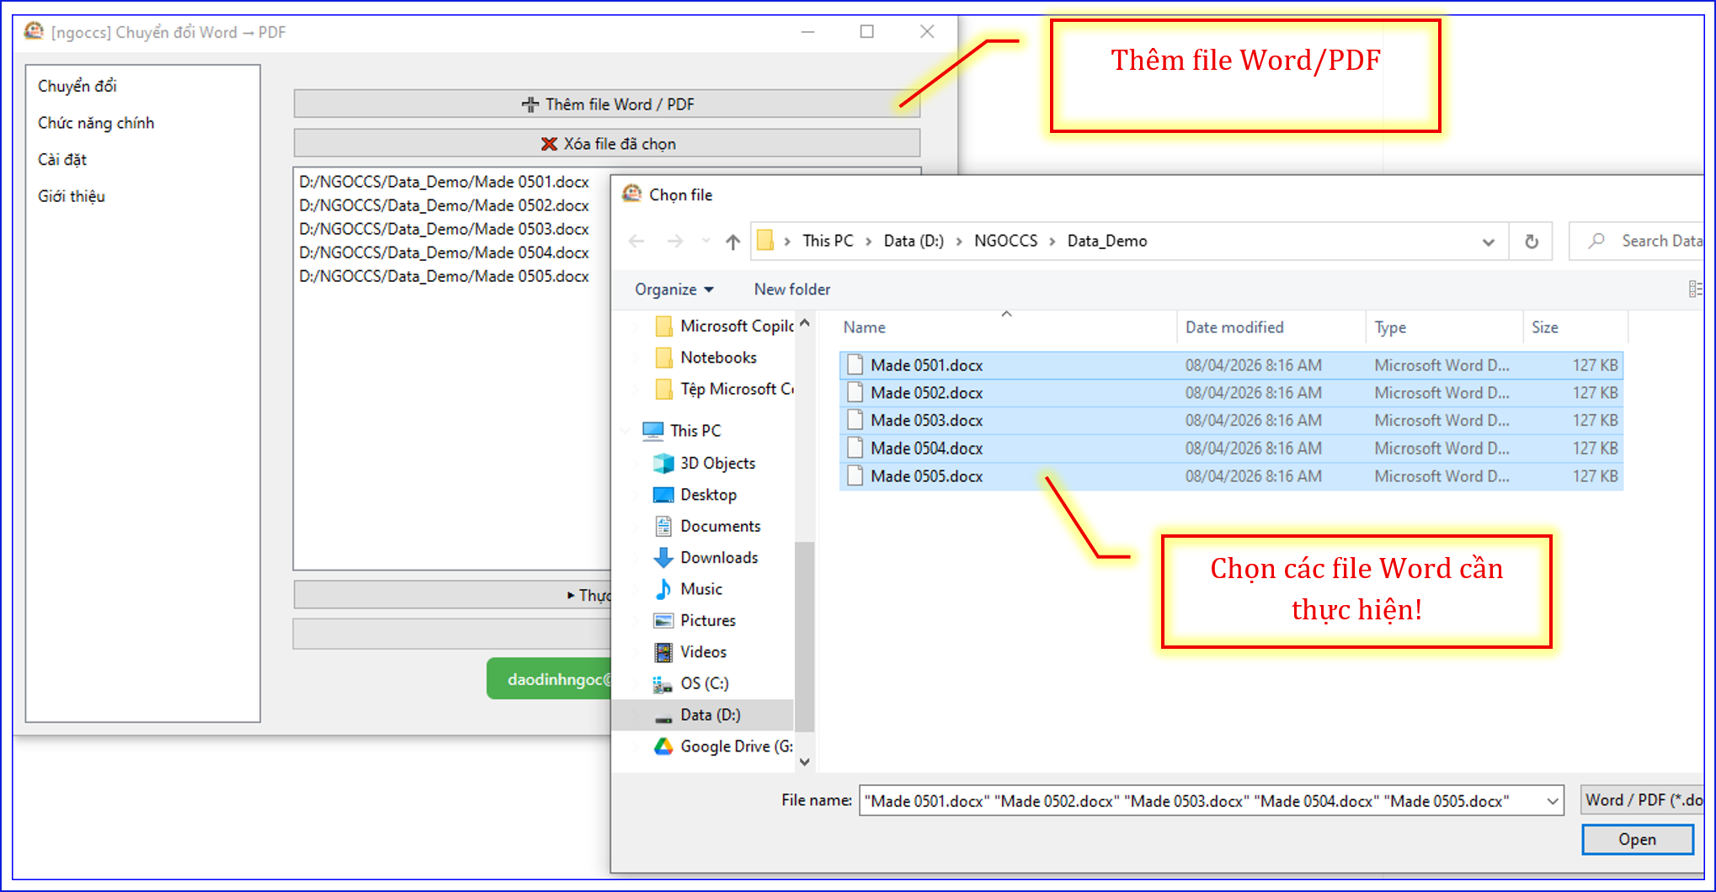The width and height of the screenshot is (1716, 892).
Task: Click the New folder button
Action: click(x=791, y=289)
